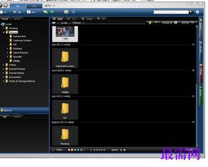Screen dimensions: 208x167
Task: Click the red stop icon in toolbar
Action: click(59, 12)
